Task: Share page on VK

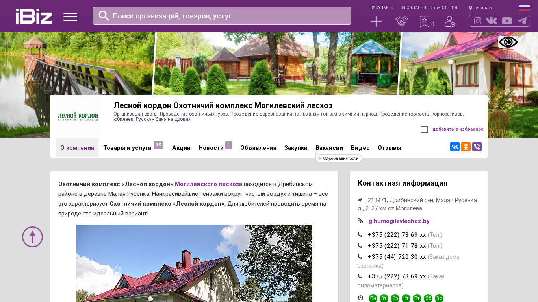Action: pyautogui.click(x=455, y=147)
